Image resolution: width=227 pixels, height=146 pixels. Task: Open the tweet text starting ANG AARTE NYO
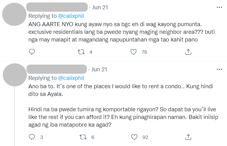click(121, 32)
